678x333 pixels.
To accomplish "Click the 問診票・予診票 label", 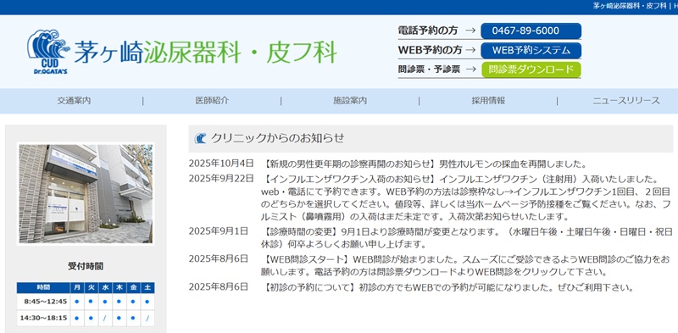I will coord(429,69).
